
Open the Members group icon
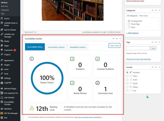[2, 109]
